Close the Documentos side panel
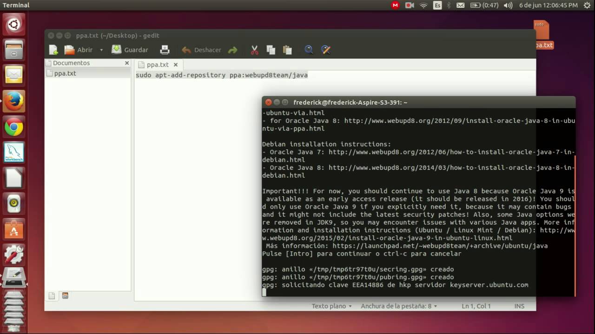This screenshot has height=334, width=595. 127,63
